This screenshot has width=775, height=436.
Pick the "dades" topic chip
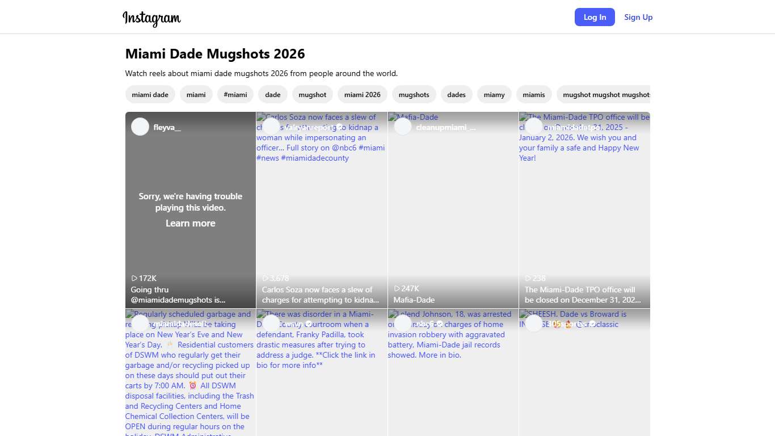coord(456,95)
